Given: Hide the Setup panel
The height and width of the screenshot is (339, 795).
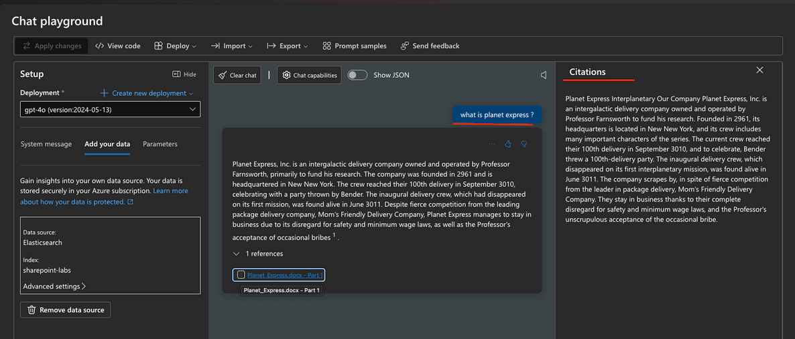Looking at the screenshot, I should pyautogui.click(x=184, y=74).
